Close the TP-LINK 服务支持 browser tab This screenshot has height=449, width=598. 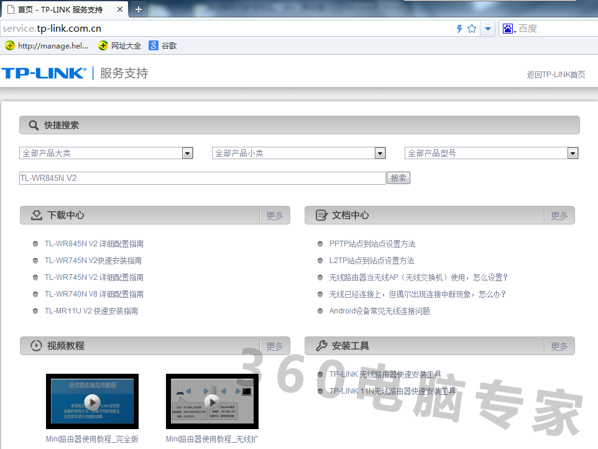[x=120, y=9]
